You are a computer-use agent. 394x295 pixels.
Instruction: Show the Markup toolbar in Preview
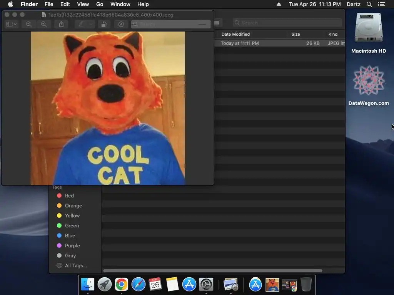[x=121, y=24]
